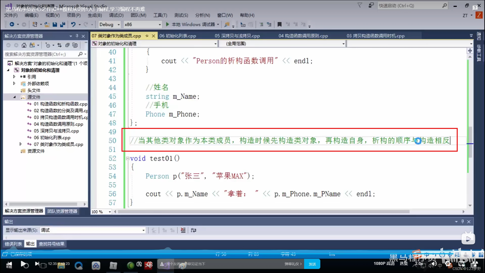Click the floating play icon near Output panel

point(468,239)
